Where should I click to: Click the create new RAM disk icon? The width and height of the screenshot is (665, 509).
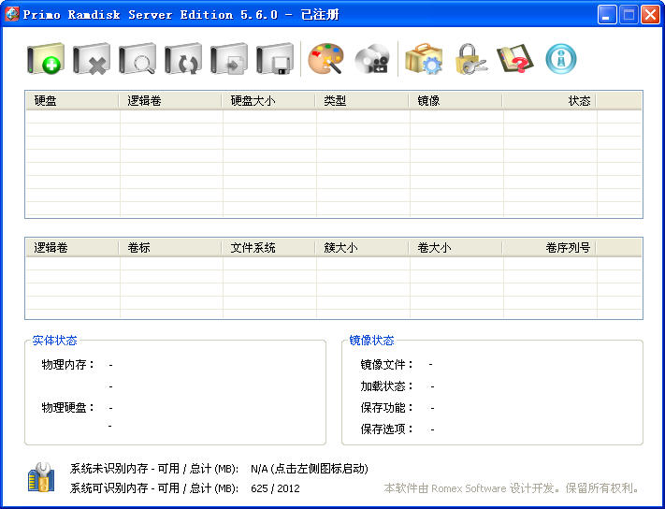click(45, 60)
